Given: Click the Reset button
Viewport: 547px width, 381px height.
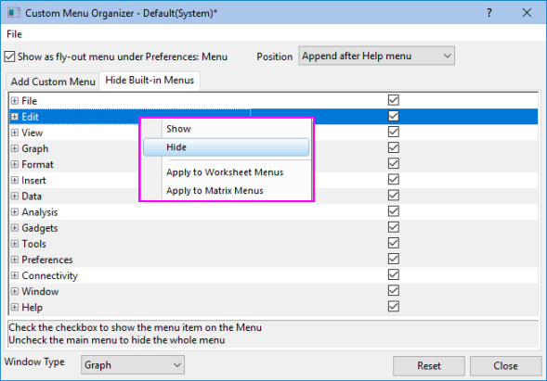Looking at the screenshot, I should [x=429, y=365].
